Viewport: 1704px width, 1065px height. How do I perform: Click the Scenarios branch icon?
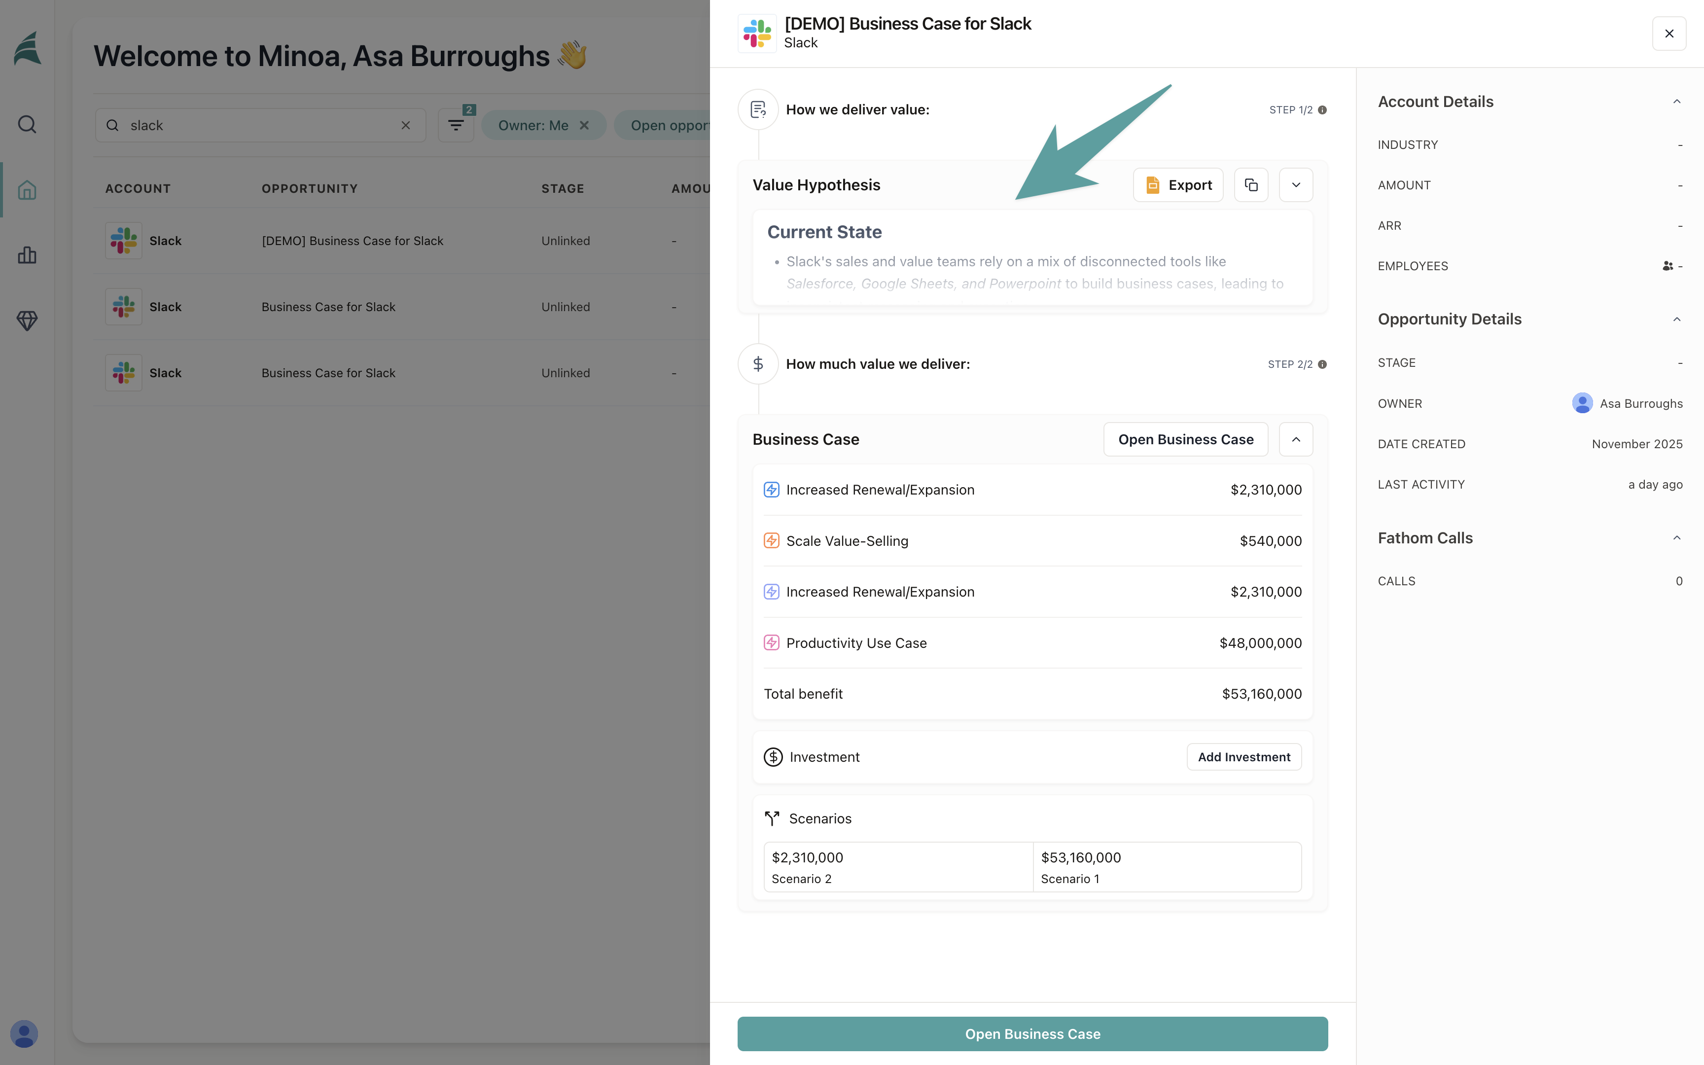click(772, 818)
